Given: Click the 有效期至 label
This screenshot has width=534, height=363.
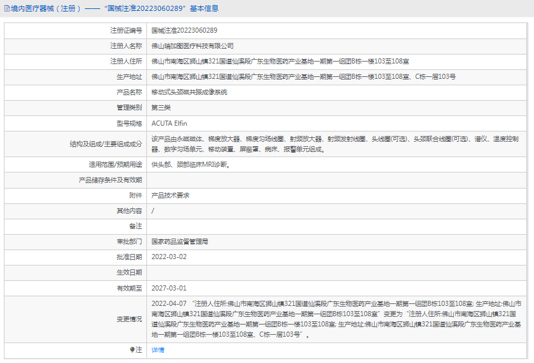Looking at the screenshot, I should point(129,288).
